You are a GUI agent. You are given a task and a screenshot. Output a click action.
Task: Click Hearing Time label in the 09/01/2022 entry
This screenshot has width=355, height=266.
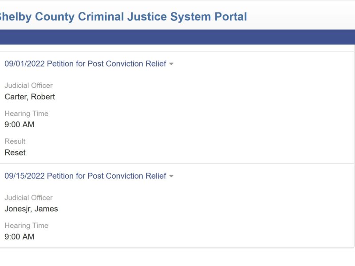coord(26,113)
